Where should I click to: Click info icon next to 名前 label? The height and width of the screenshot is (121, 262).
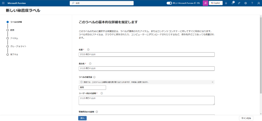tap(88, 49)
